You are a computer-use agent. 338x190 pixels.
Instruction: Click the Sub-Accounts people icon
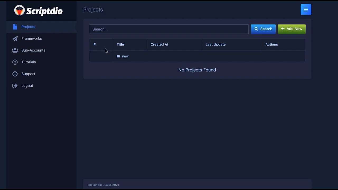15,50
